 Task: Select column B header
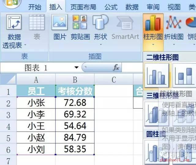75,79
